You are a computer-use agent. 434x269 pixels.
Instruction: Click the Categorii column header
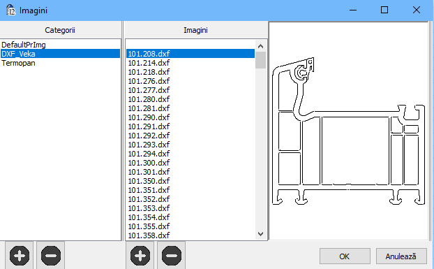click(60, 30)
